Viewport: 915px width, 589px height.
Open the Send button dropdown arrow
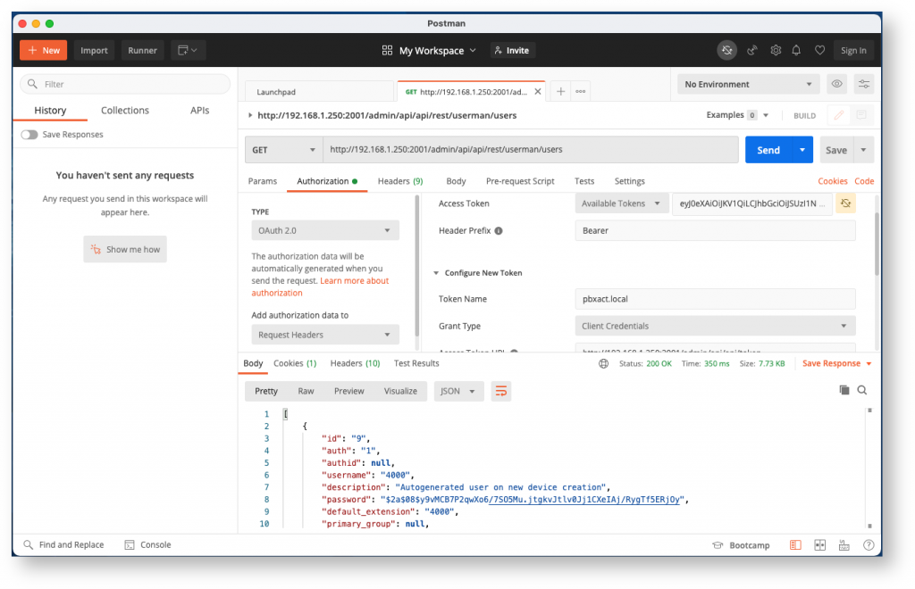point(802,150)
